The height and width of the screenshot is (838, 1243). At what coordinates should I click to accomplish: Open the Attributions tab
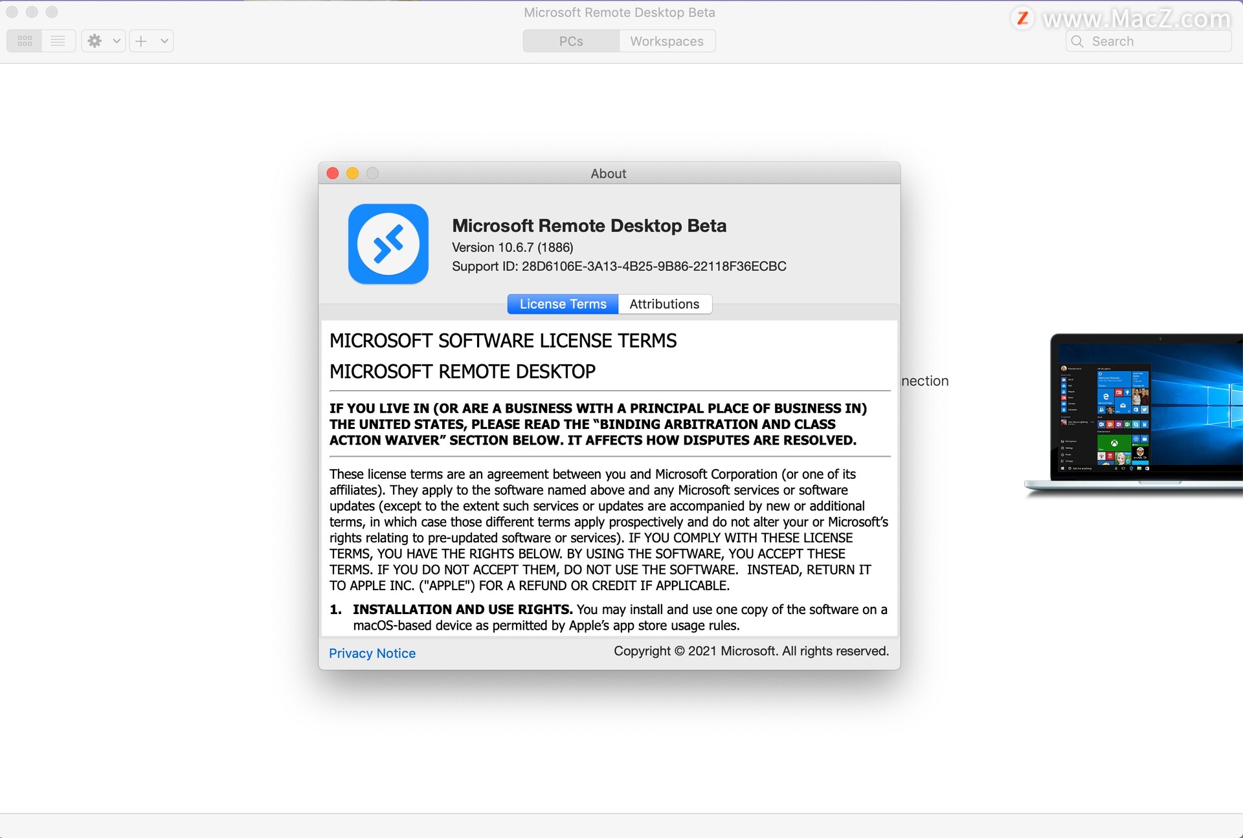click(x=665, y=304)
